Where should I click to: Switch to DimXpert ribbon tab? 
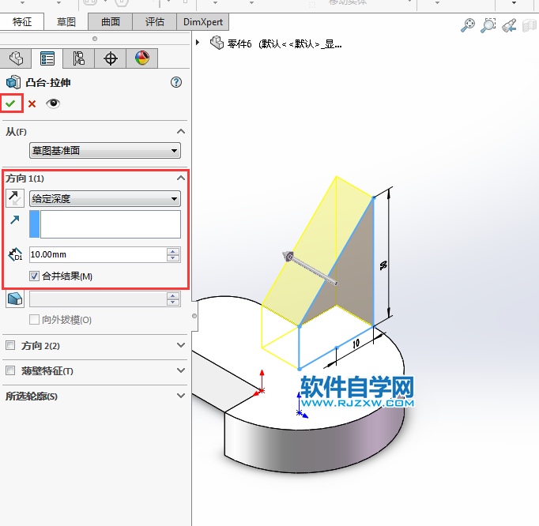pos(203,22)
